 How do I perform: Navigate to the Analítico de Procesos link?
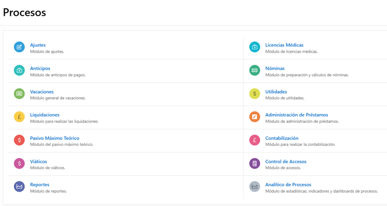(288, 185)
